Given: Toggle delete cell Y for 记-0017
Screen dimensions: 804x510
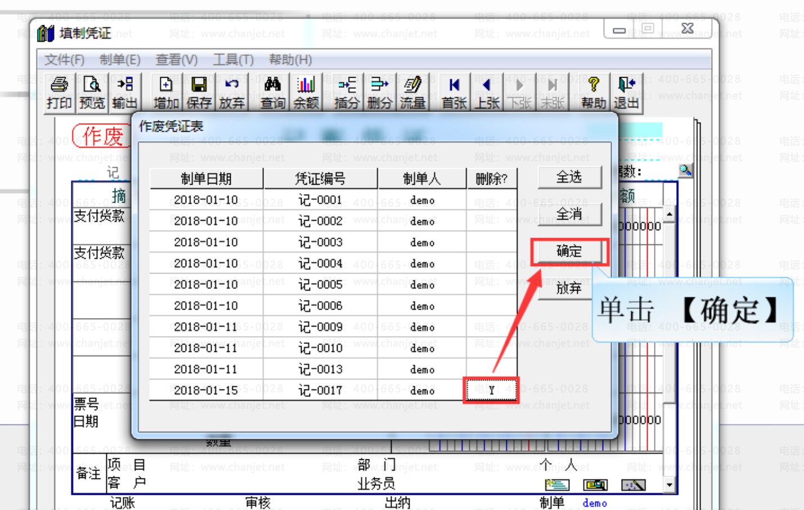Looking at the screenshot, I should click(x=491, y=390).
